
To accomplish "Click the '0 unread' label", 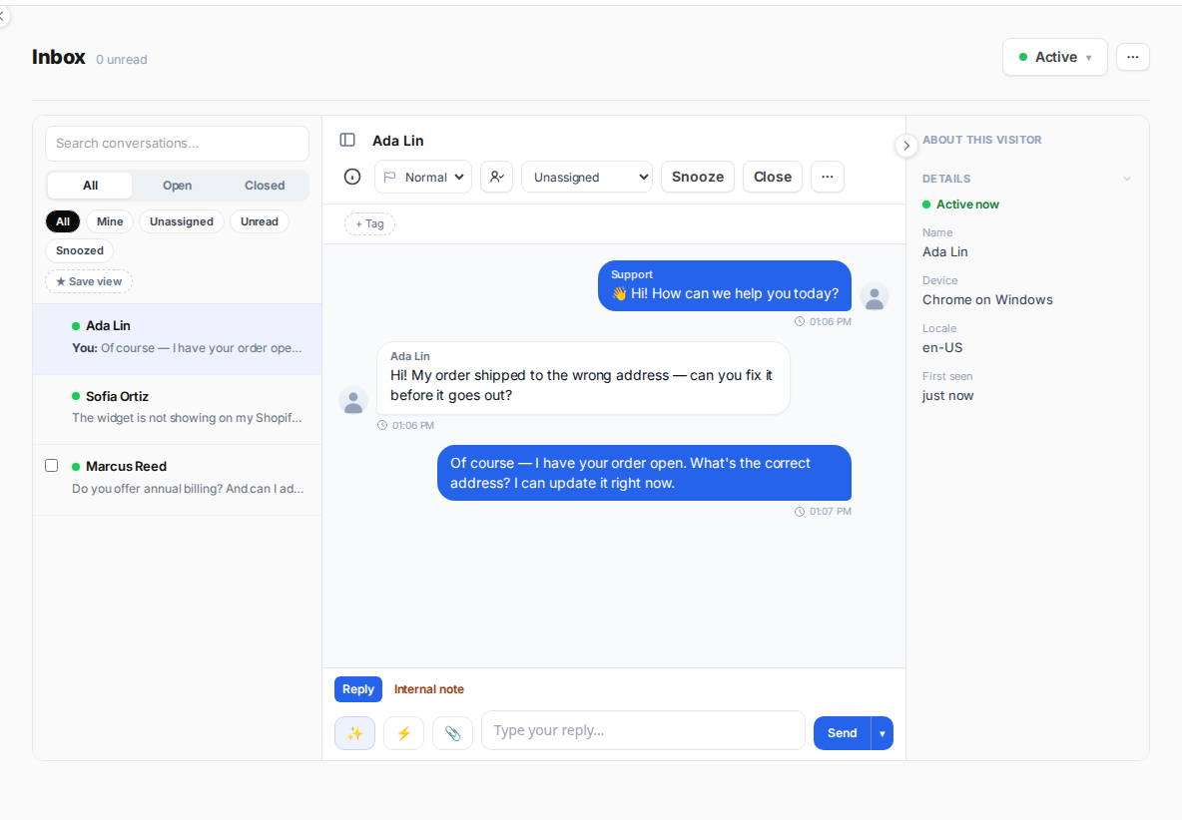I will 122,60.
